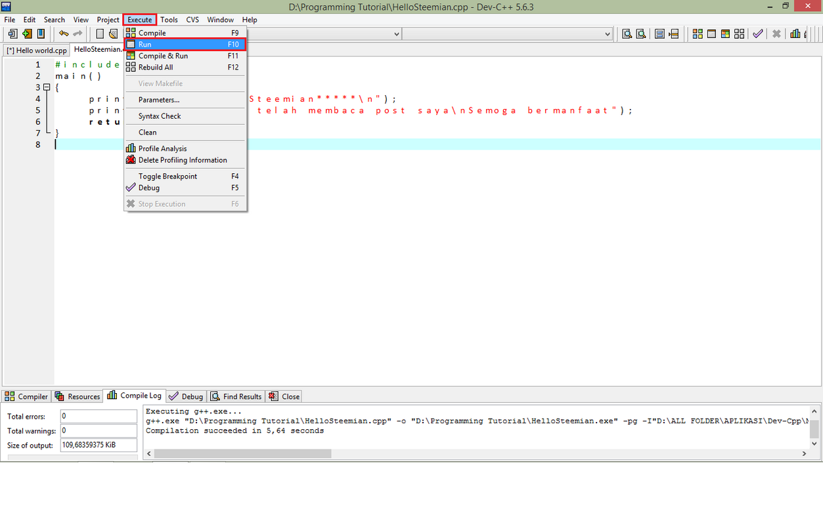Click the Compile & Run toolbar icon
Image resolution: width=823 pixels, height=525 pixels.
[x=726, y=34]
